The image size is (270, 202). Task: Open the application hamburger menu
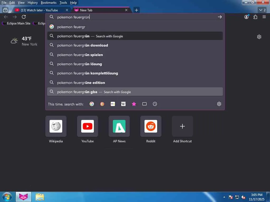[x=264, y=17]
